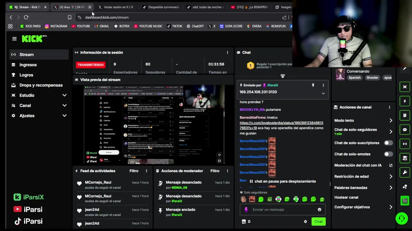Open session info three-dot options
Image resolution: width=412 pixels, height=231 pixels.
(x=227, y=53)
